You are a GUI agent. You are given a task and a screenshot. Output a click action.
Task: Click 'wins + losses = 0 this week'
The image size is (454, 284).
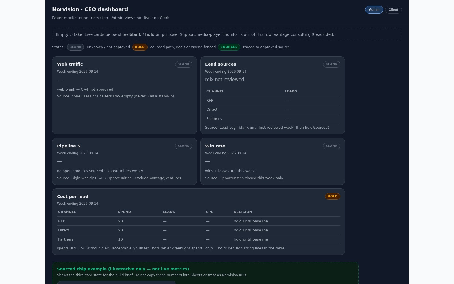tap(230, 171)
